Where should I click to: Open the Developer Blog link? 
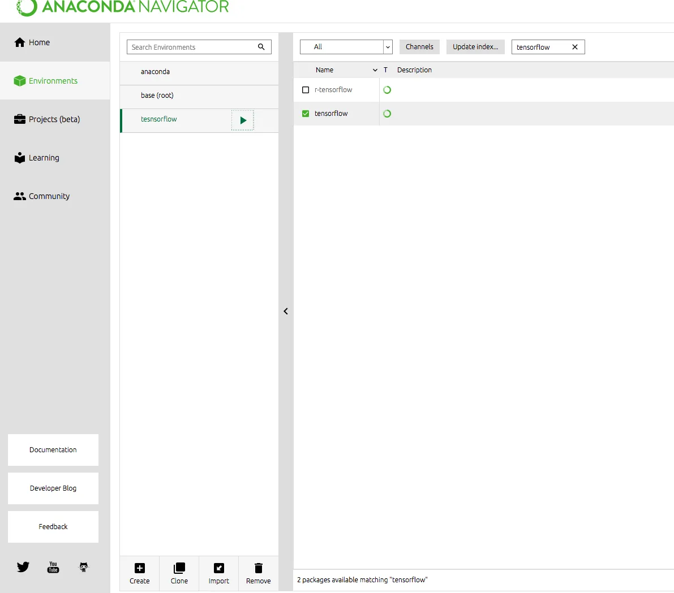53,488
